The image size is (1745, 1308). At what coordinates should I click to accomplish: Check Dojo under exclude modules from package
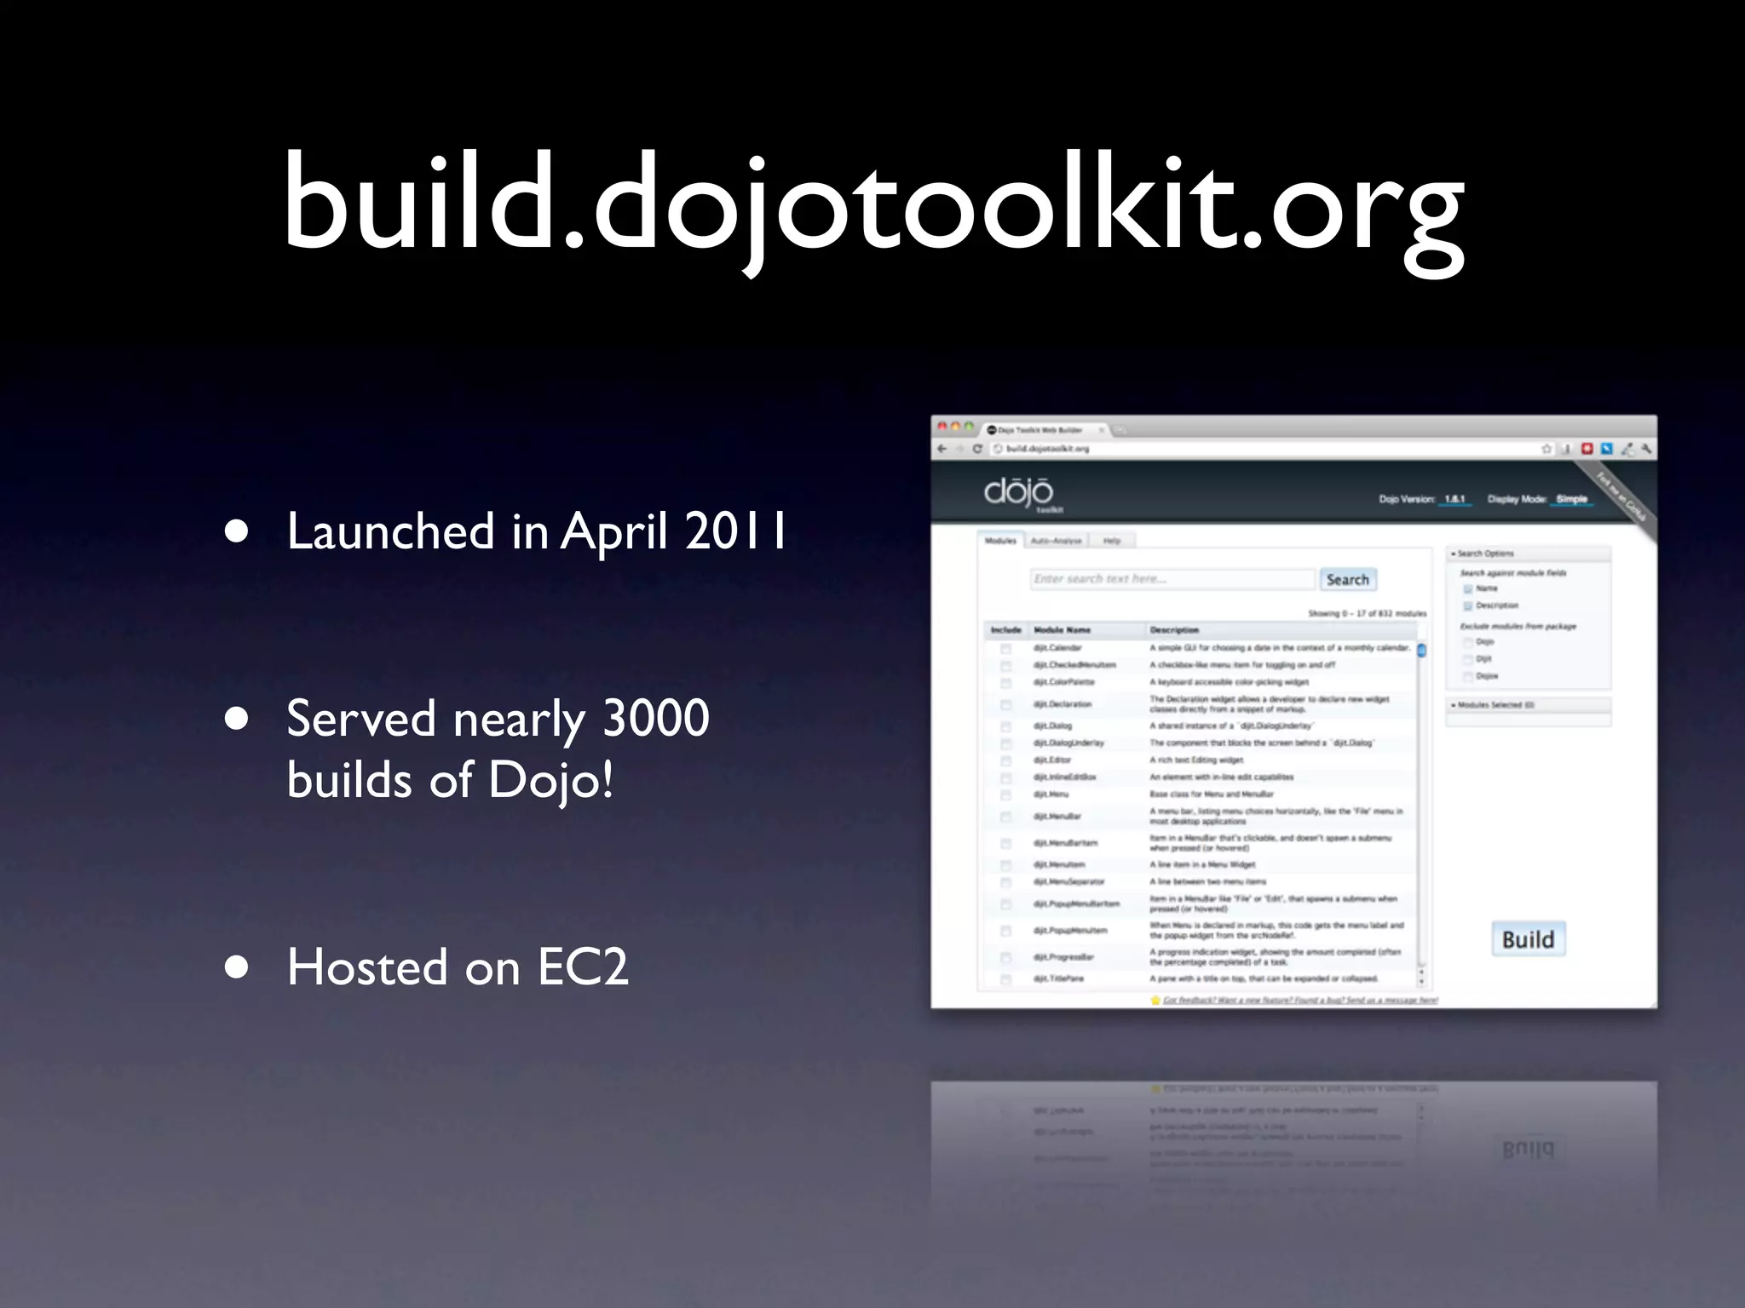(1468, 642)
